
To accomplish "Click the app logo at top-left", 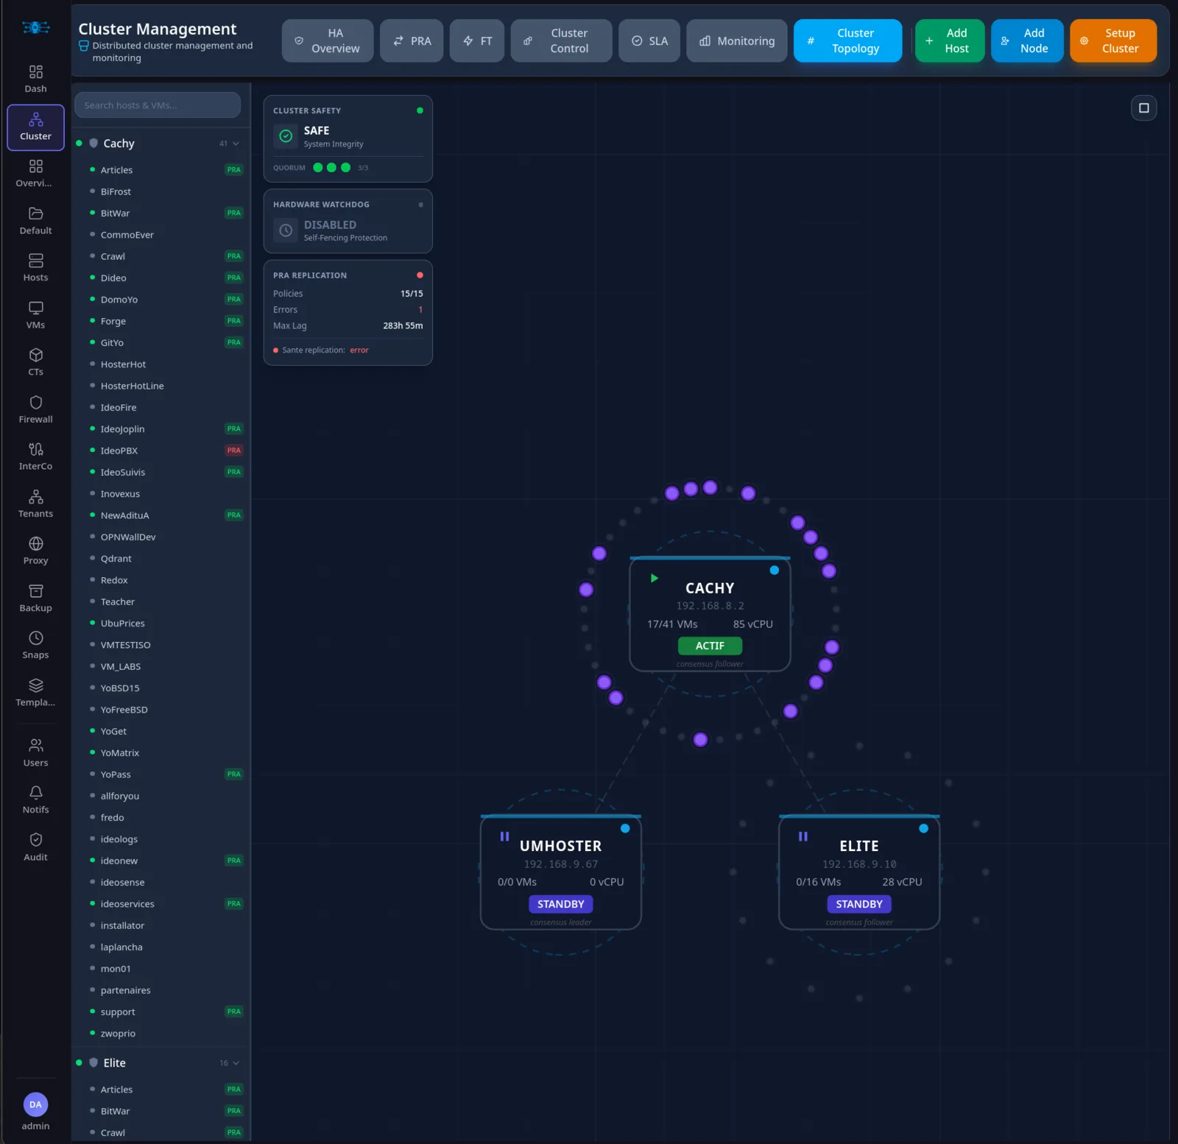I will (35, 27).
